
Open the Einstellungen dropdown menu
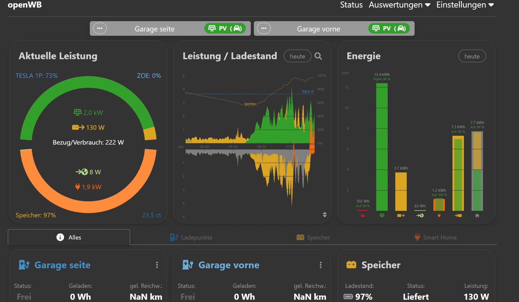465,5
